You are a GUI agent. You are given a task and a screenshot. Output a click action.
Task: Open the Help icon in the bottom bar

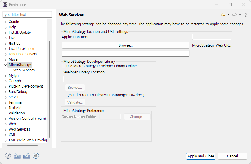(x=8, y=156)
